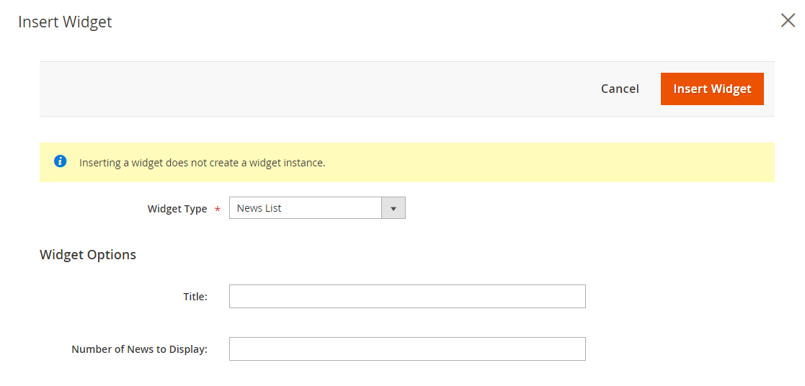Click the red required asterisk marker
The height and width of the screenshot is (386, 805).
[x=217, y=210]
